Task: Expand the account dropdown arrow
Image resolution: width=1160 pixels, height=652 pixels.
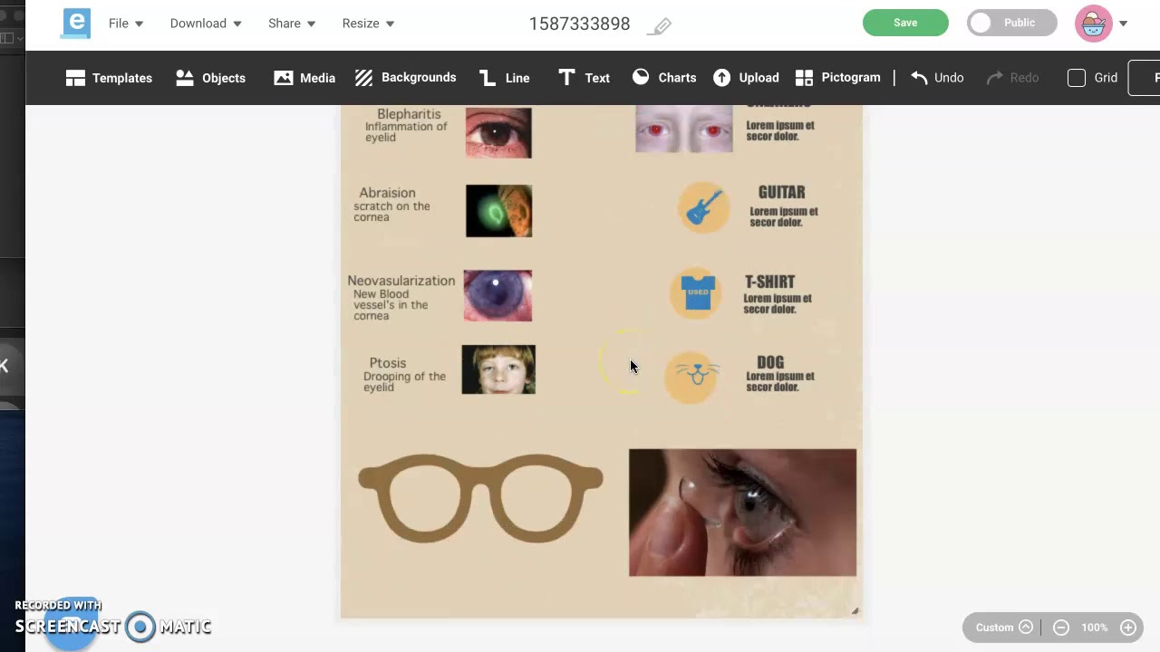Action: point(1123,24)
